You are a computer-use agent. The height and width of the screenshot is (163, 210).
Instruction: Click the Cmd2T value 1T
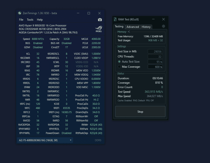[66, 47]
